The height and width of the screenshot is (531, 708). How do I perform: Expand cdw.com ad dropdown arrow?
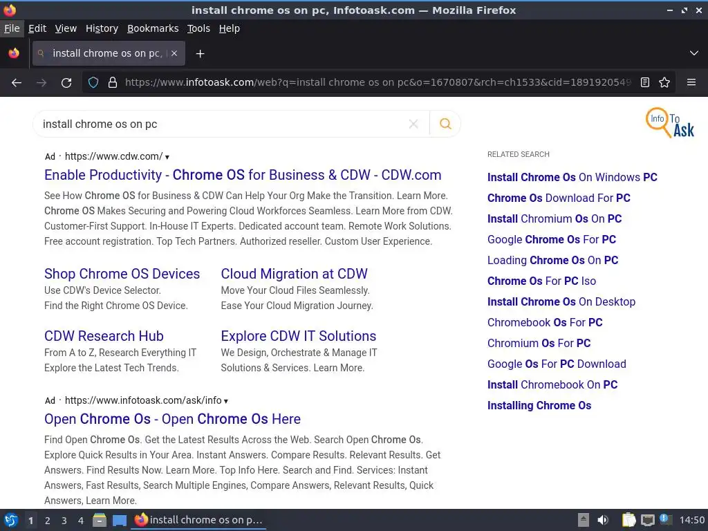pyautogui.click(x=167, y=157)
